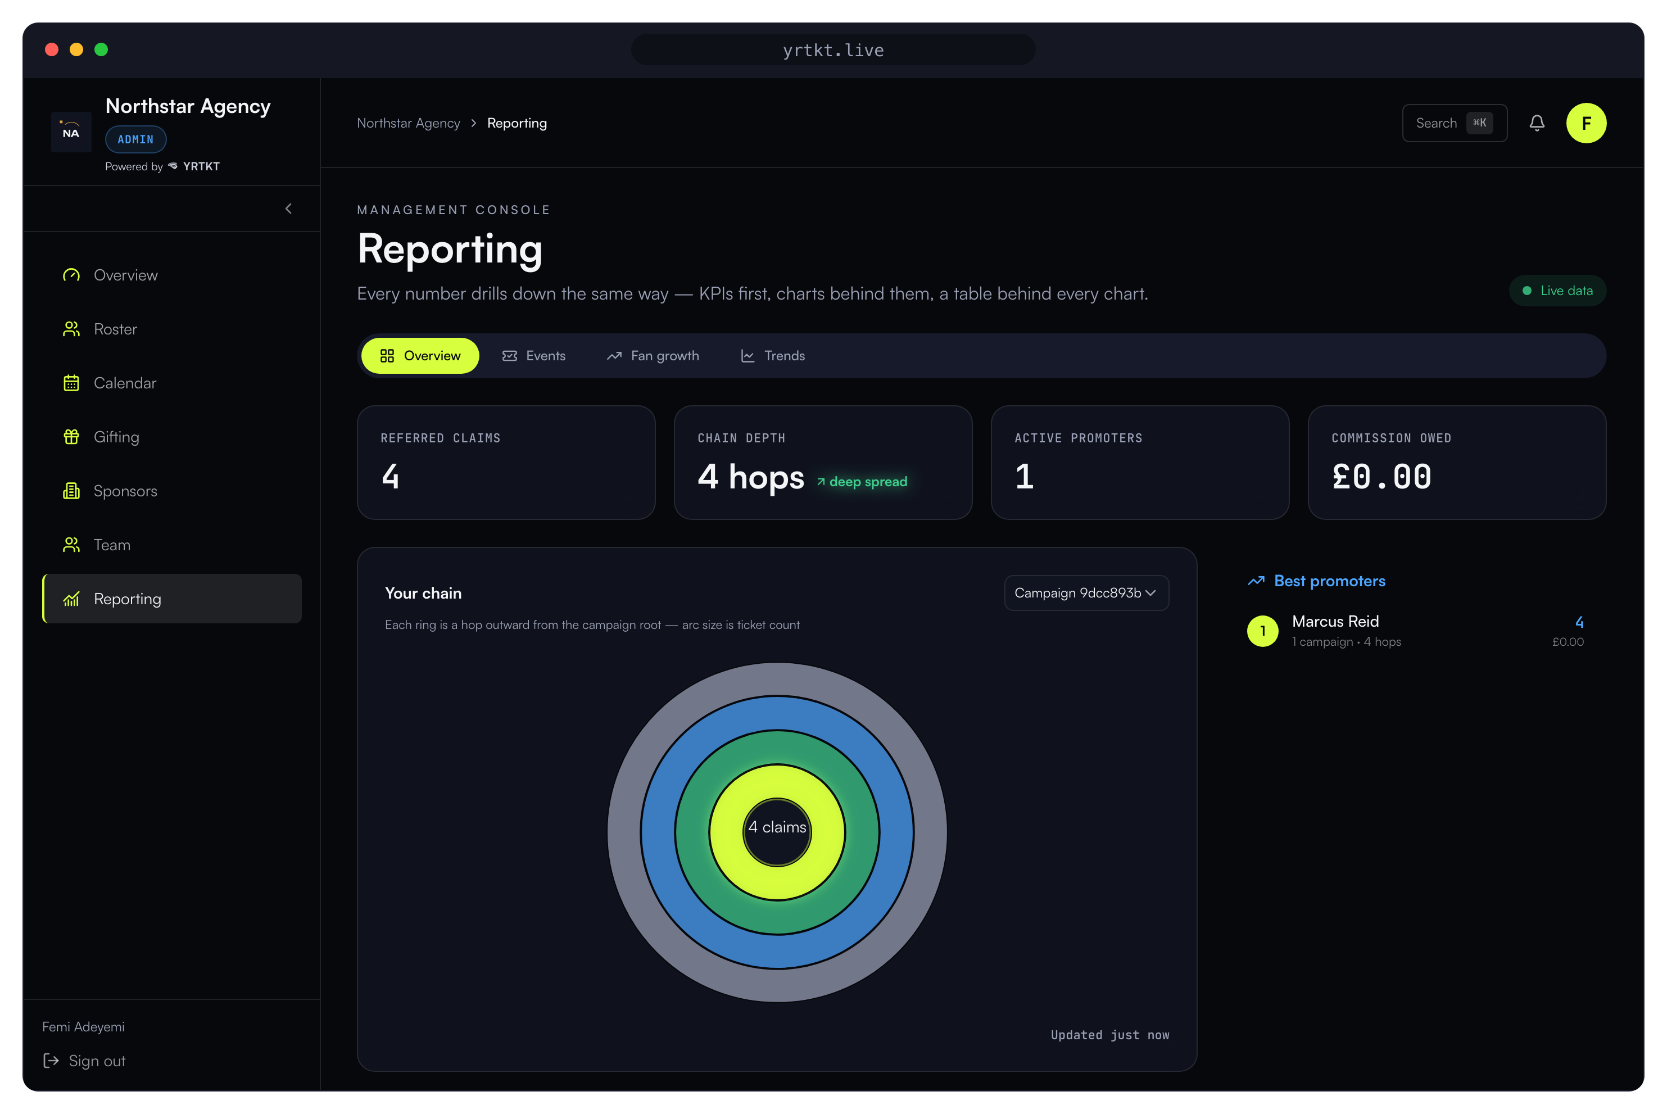This screenshot has width=1667, height=1114.
Task: Click the Calendar icon in sidebar
Action: pyautogui.click(x=71, y=383)
